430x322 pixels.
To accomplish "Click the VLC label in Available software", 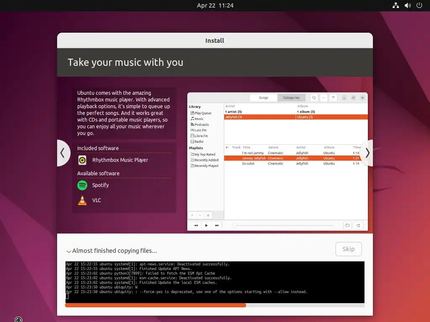I will pyautogui.click(x=97, y=200).
